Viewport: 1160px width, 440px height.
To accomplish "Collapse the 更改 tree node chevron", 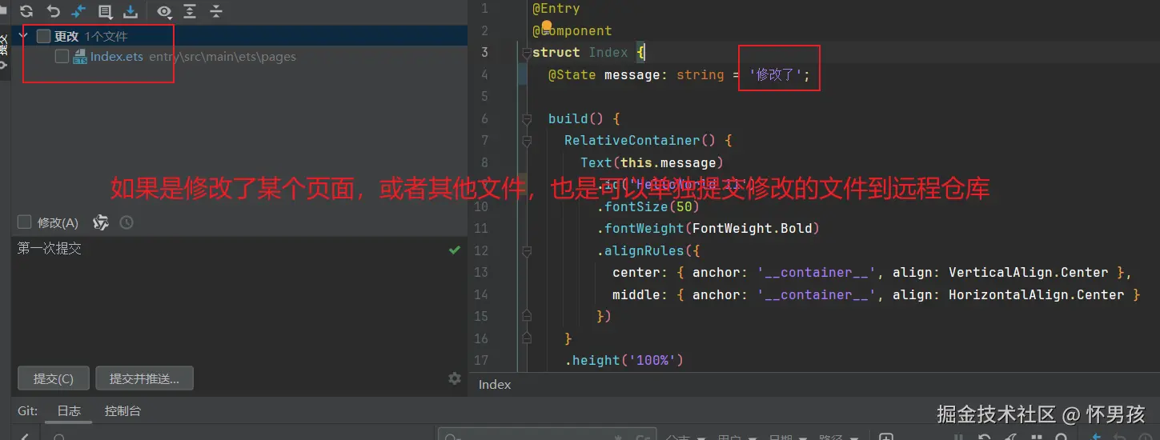I will (24, 36).
